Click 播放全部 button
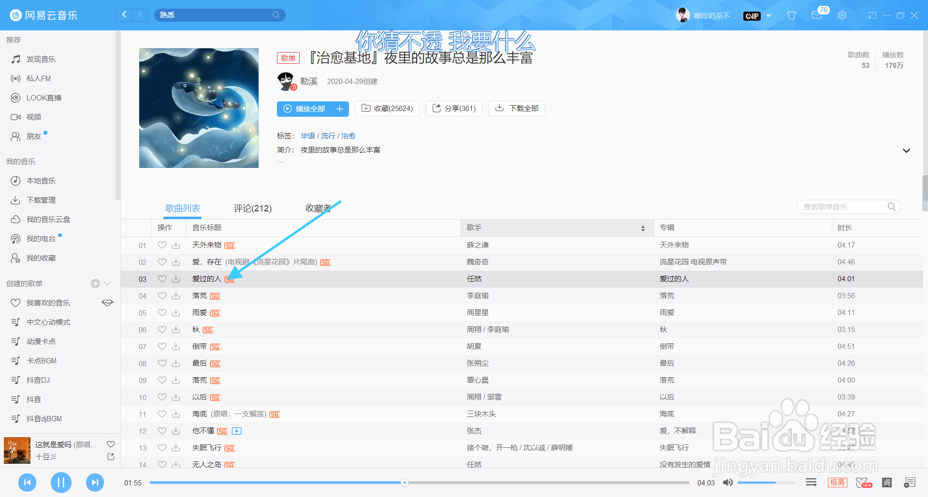The height and width of the screenshot is (497, 928). [x=304, y=109]
